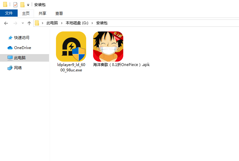Viewport: 239px width, 161px height.
Task: Open Customize Quick Access Toolbar dropdown
Action: pos(28,5)
